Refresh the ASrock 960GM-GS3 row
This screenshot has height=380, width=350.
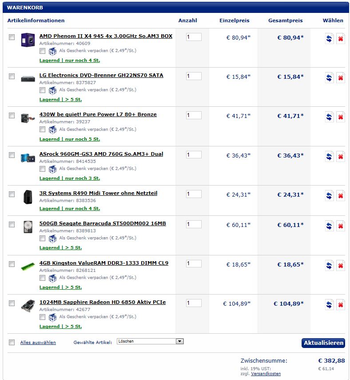click(x=329, y=157)
